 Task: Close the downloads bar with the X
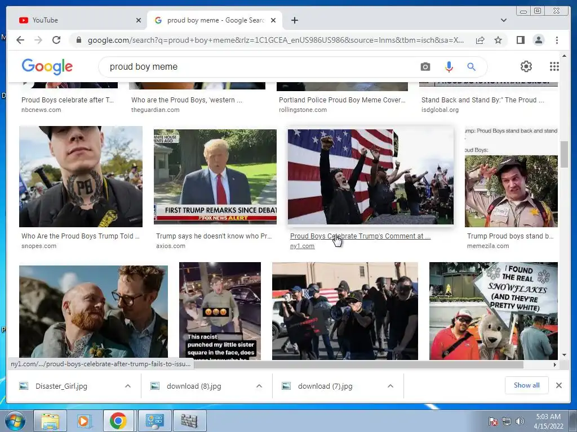pos(558,385)
